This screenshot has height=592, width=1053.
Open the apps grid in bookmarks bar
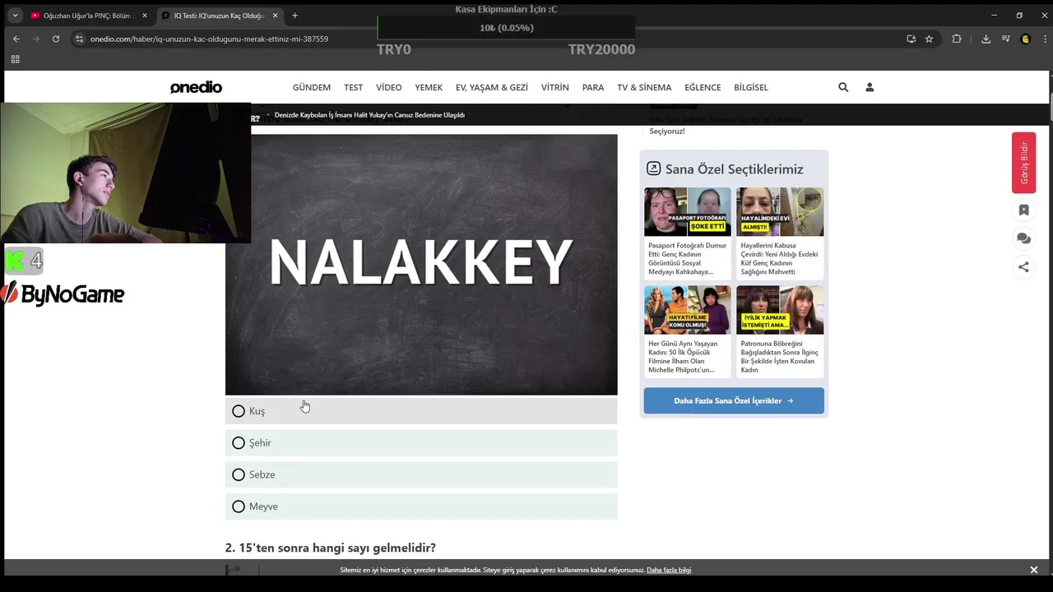point(15,59)
